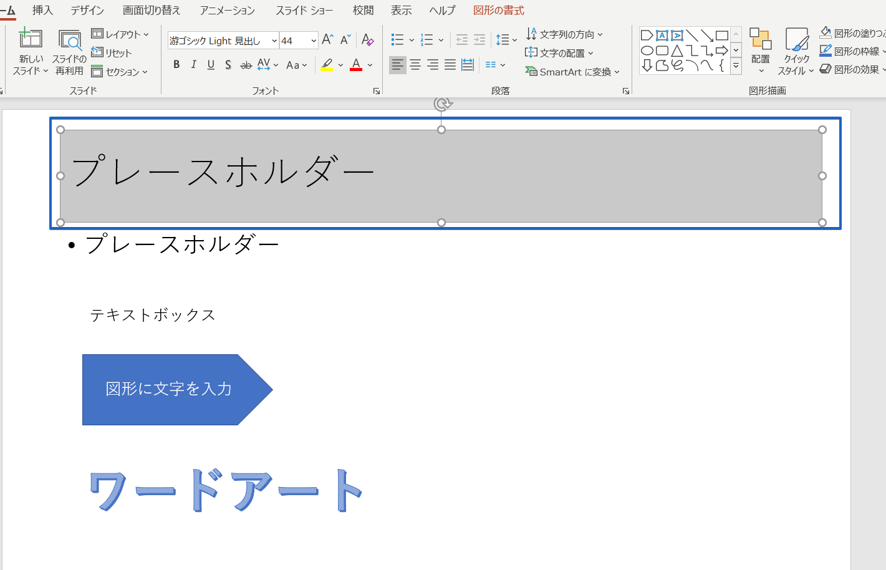This screenshot has height=570, width=886.
Task: Select the ワードアート WordArt object
Action: coord(226,491)
